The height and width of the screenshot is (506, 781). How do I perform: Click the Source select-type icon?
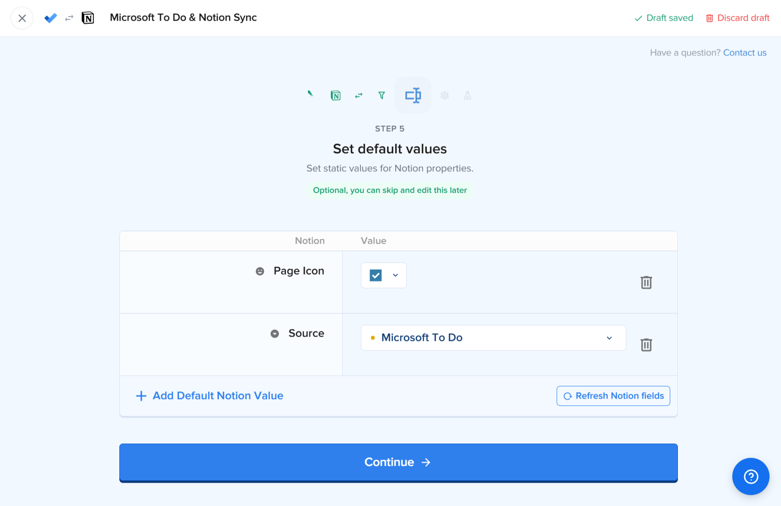click(274, 334)
